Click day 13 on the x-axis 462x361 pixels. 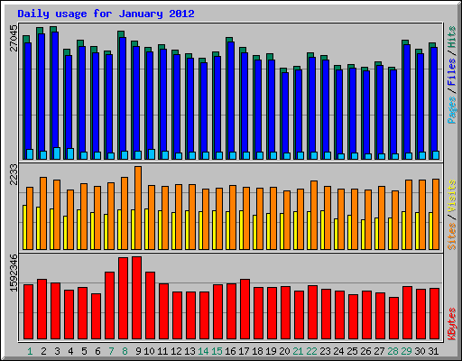189,351
